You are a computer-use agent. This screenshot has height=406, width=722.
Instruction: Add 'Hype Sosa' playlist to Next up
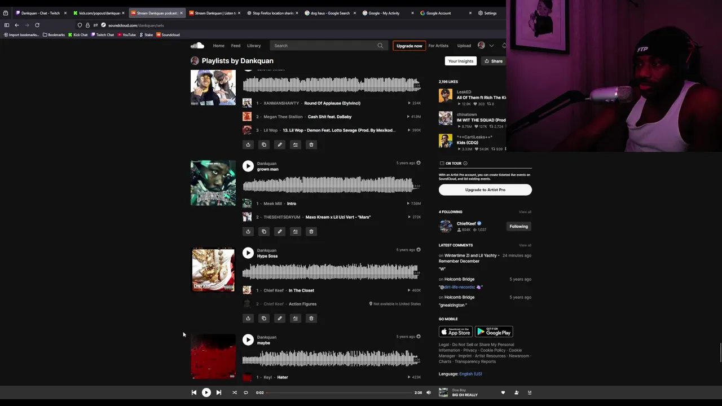tap(296, 318)
